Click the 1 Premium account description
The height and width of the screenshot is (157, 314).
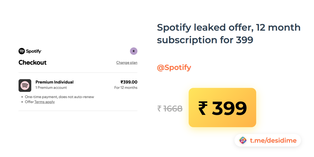click(51, 88)
